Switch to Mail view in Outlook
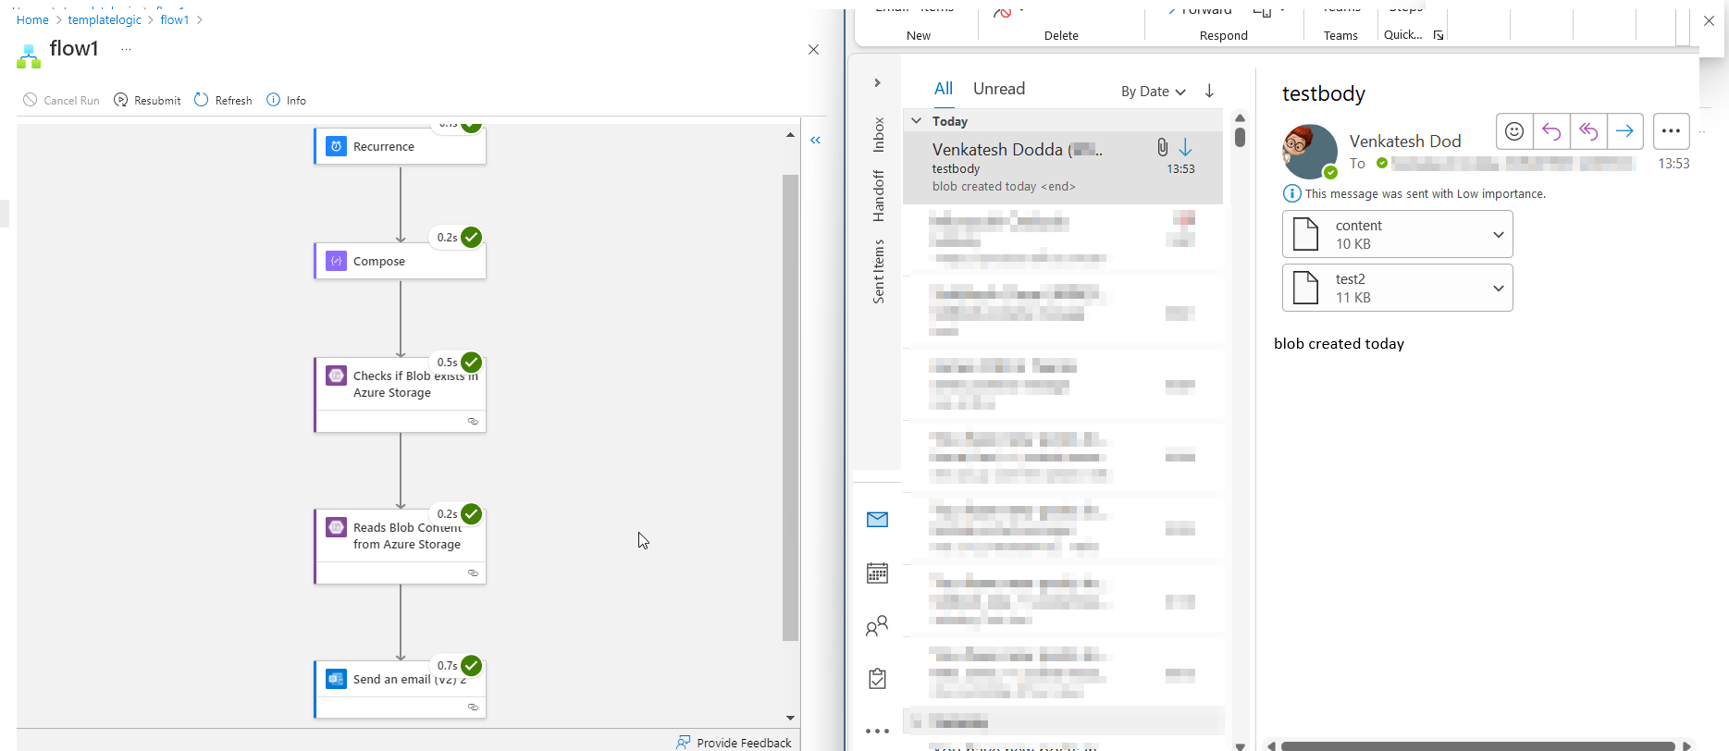 pyautogui.click(x=877, y=520)
